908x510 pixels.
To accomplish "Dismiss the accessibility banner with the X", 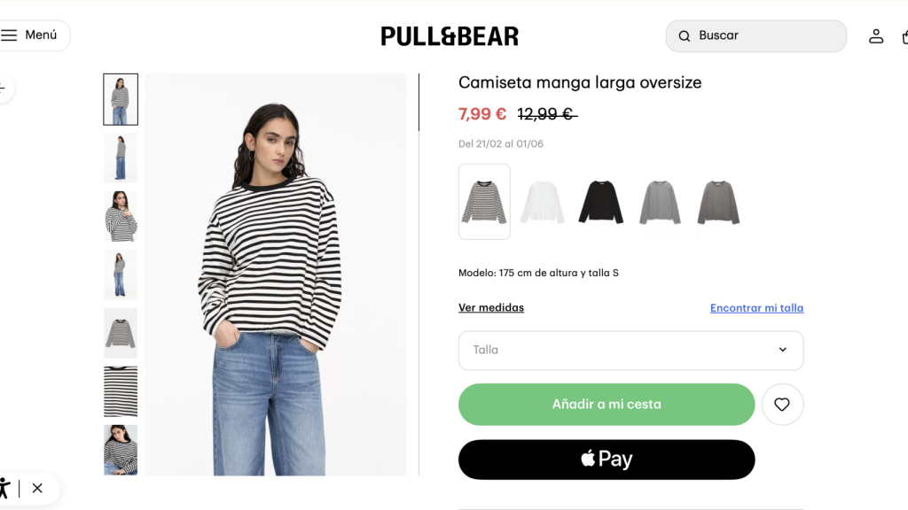I will click(x=37, y=488).
